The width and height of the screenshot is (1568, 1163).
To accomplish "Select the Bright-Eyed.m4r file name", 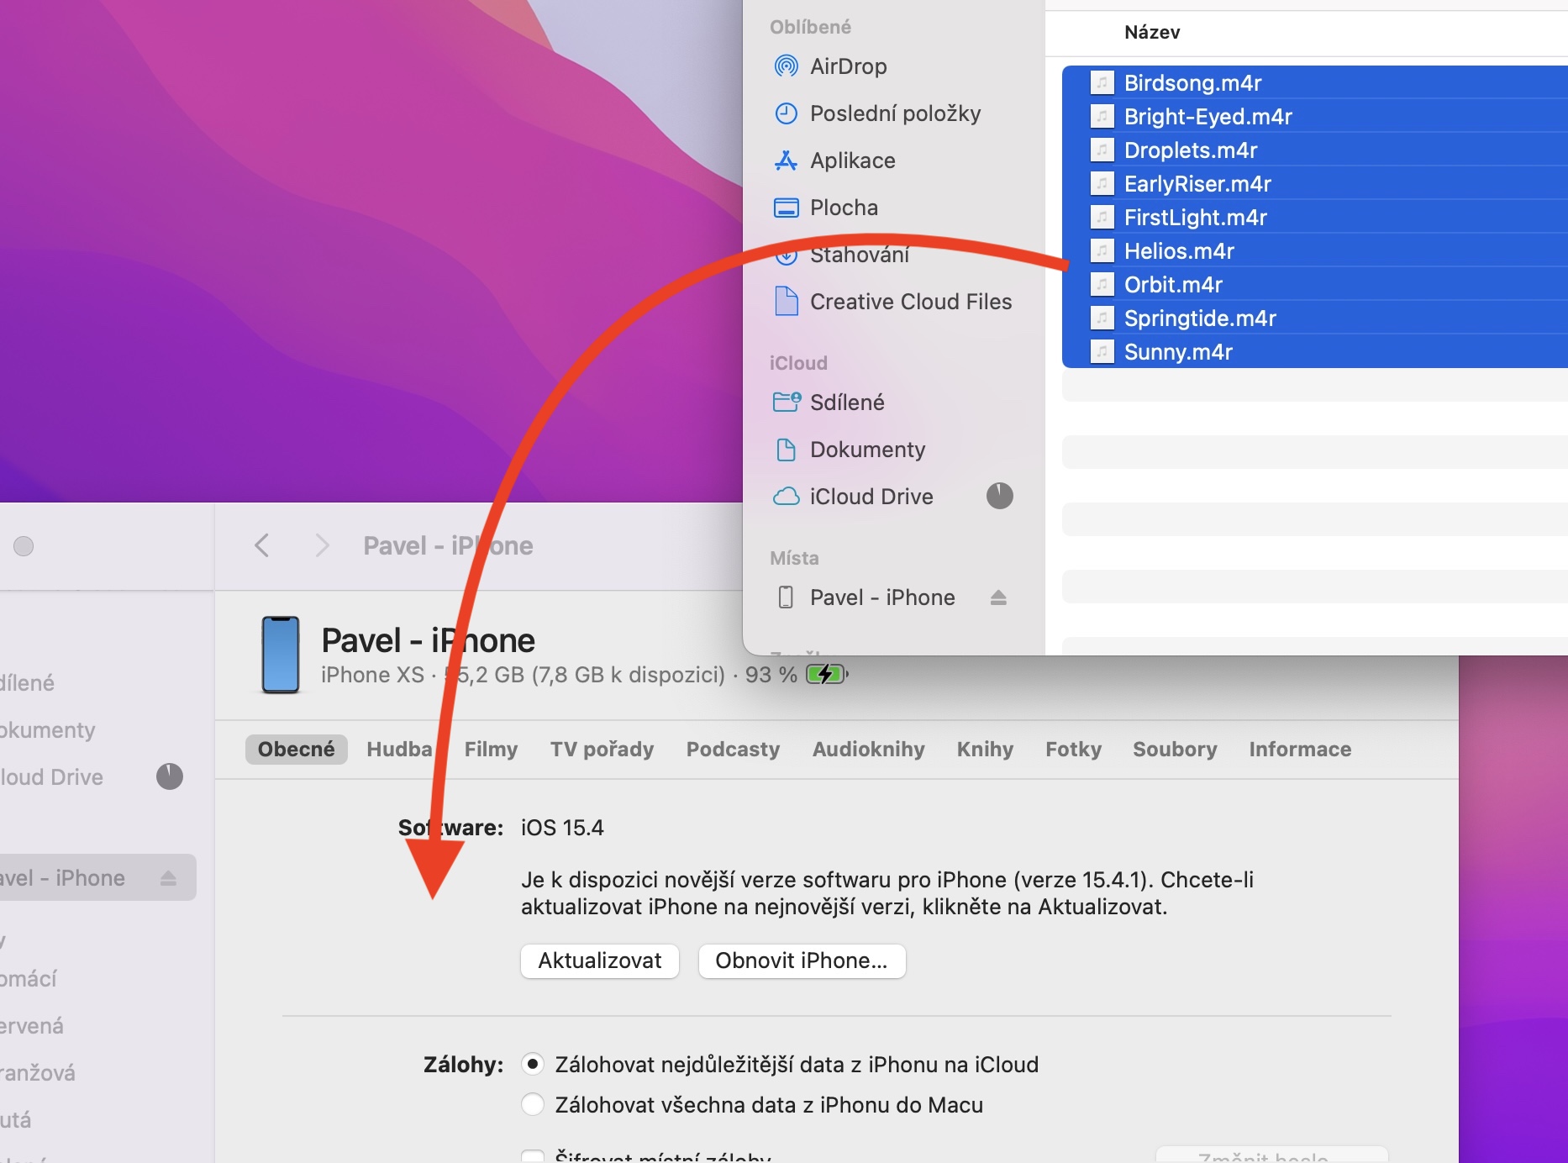I will click(1208, 116).
